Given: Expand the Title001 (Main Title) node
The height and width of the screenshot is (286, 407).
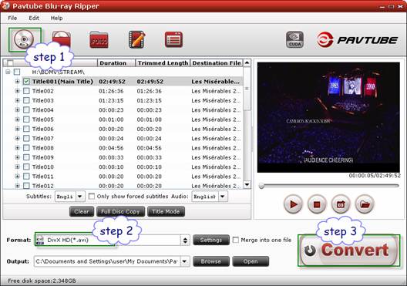Looking at the screenshot, I should (x=17, y=82).
